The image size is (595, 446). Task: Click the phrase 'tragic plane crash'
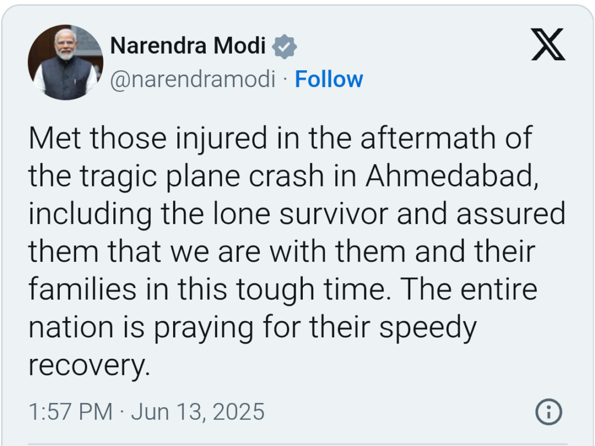202,176
